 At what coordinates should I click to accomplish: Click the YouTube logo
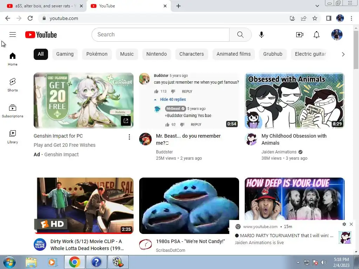[41, 35]
